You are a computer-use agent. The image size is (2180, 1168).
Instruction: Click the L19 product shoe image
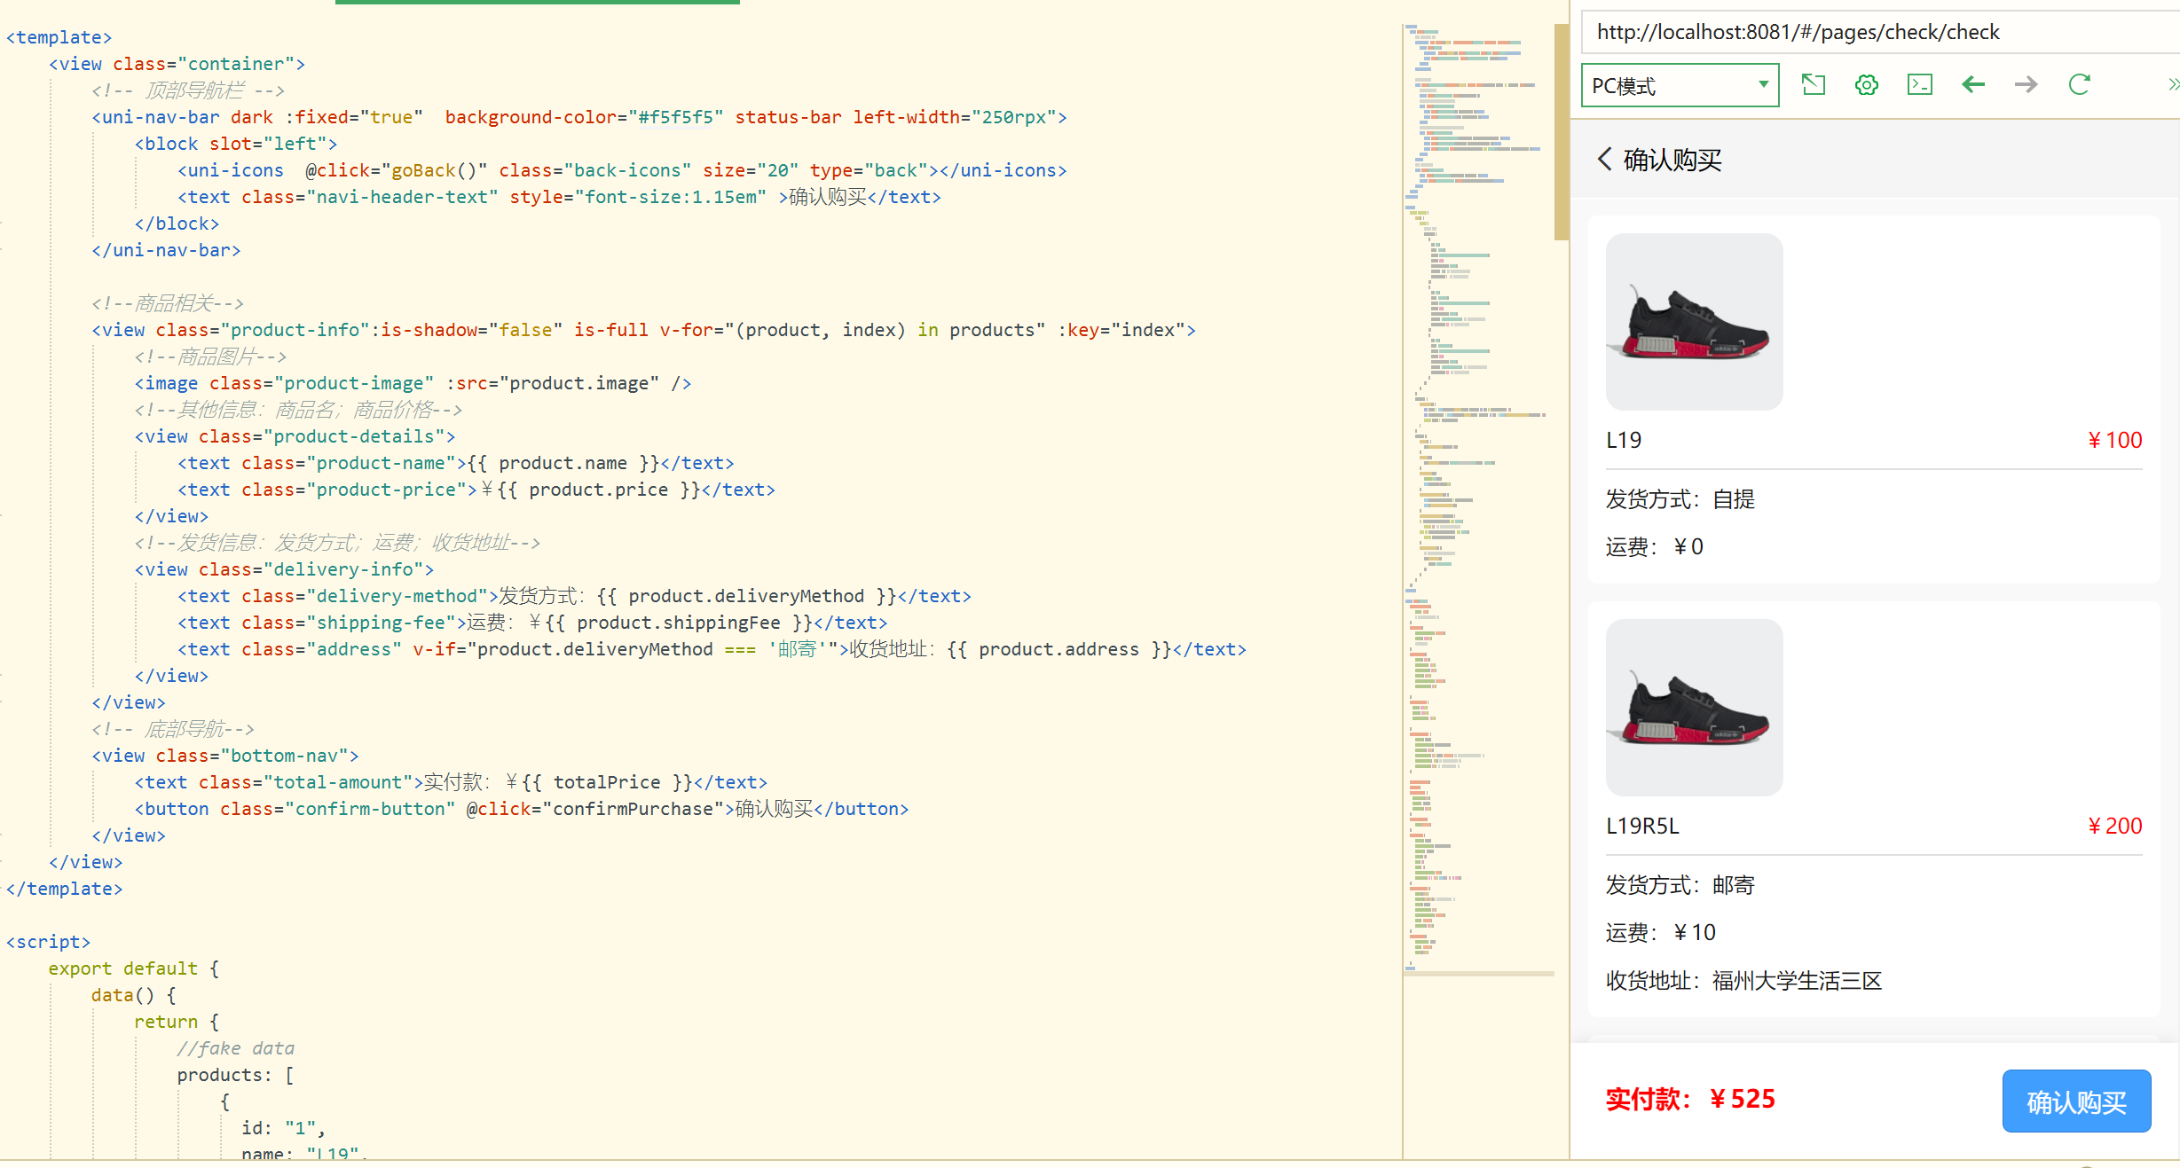click(1694, 322)
